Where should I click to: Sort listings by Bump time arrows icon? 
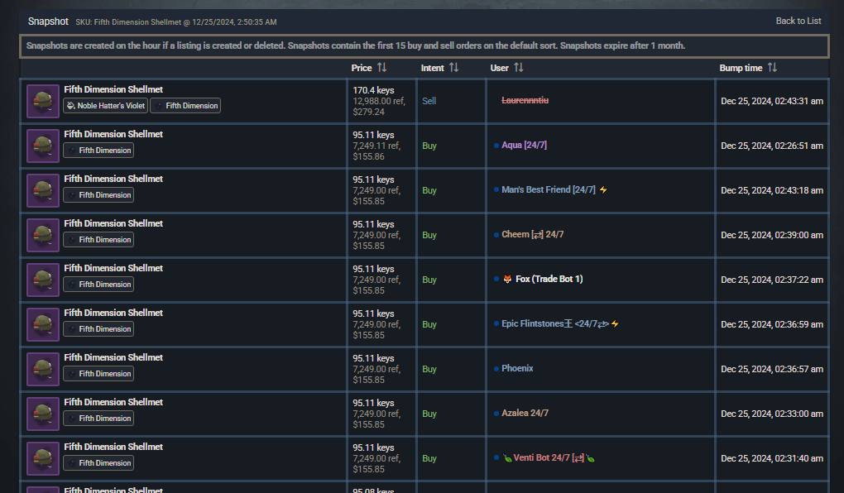pyautogui.click(x=772, y=67)
